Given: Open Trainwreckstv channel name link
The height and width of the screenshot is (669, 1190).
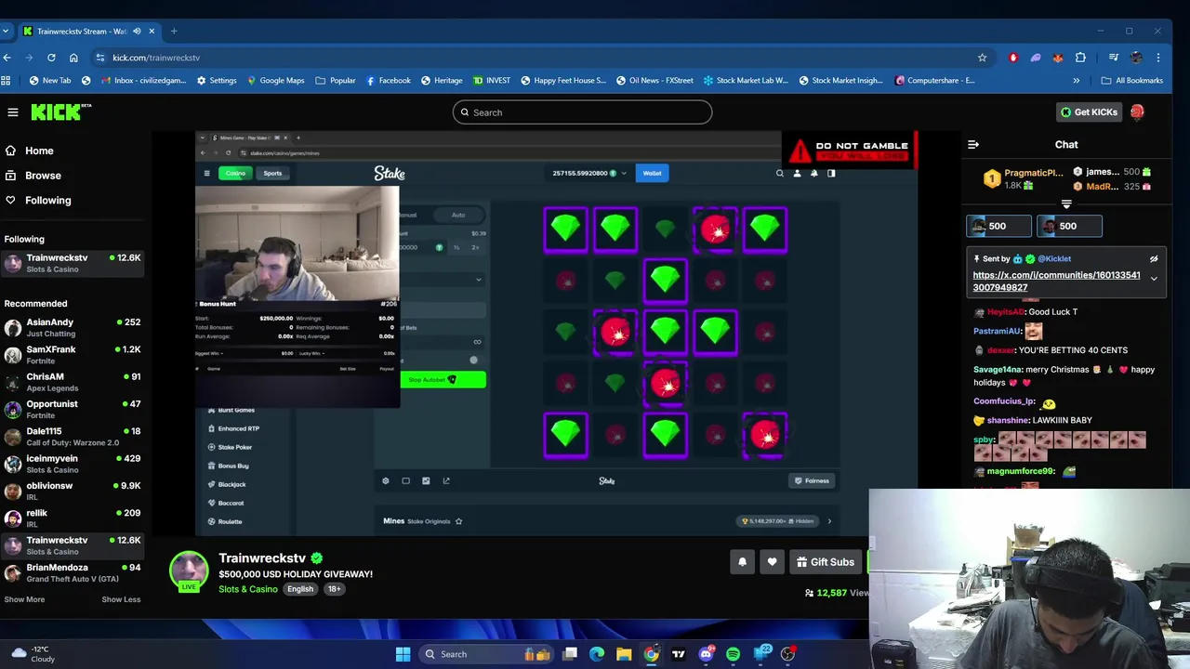Looking at the screenshot, I should click(262, 558).
